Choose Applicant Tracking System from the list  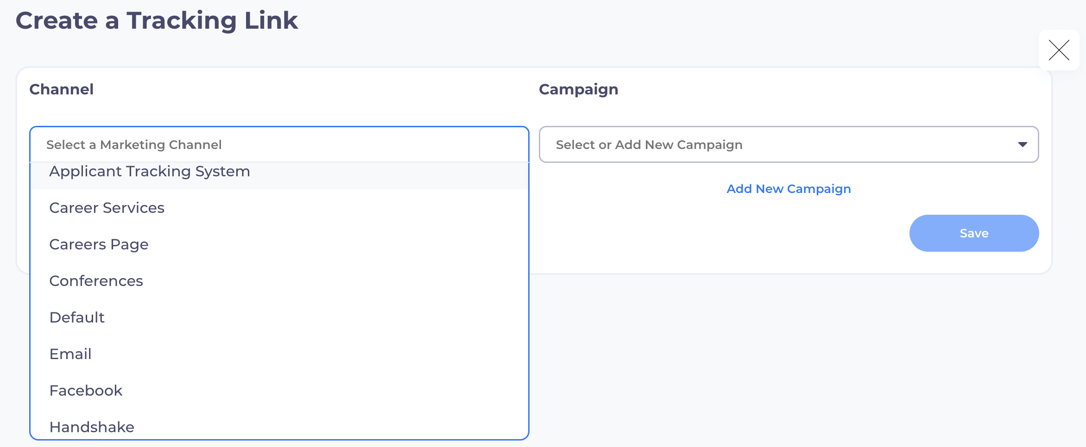(150, 172)
